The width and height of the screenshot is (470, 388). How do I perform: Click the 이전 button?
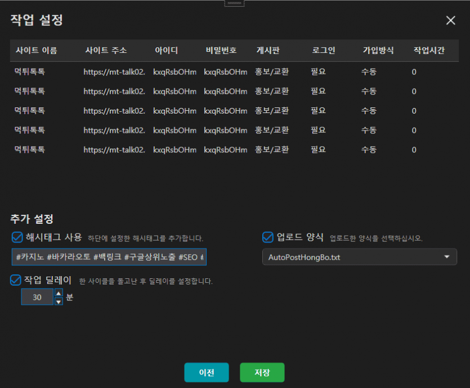tap(206, 372)
